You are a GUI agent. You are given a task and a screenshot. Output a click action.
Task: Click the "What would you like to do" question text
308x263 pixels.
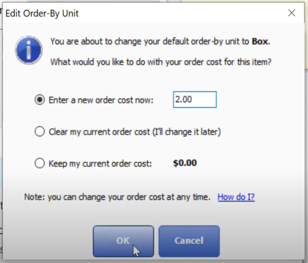161,62
